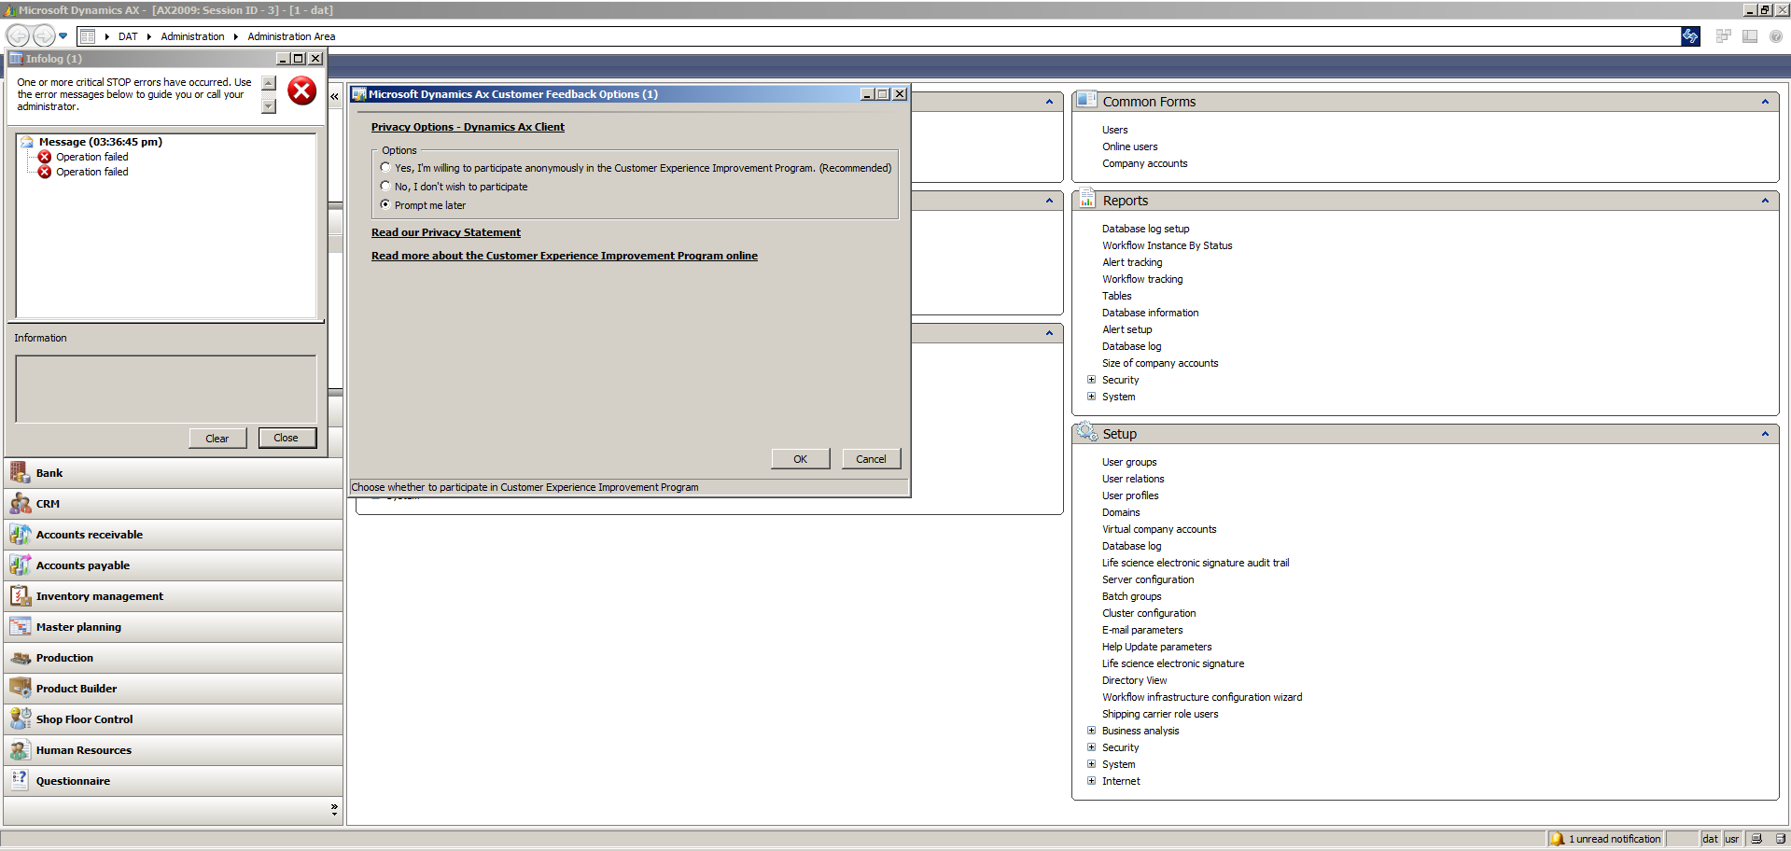Click the DAT breadcrumb segment

point(128,36)
